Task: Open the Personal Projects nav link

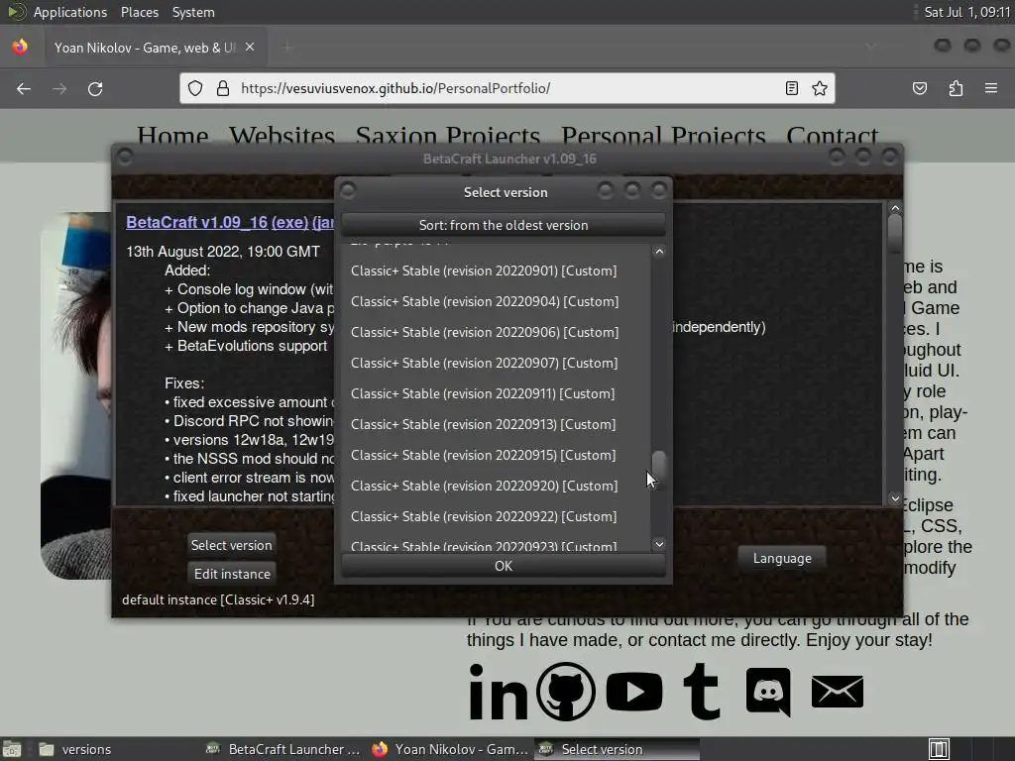Action: pos(663,135)
